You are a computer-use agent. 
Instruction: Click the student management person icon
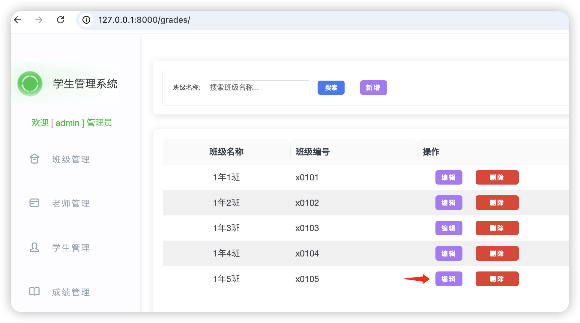34,247
